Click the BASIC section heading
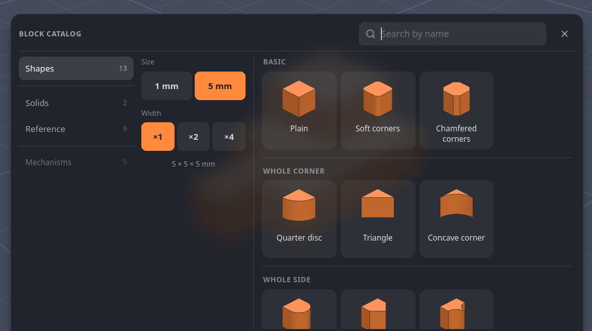Image resolution: width=592 pixels, height=331 pixels. point(274,62)
